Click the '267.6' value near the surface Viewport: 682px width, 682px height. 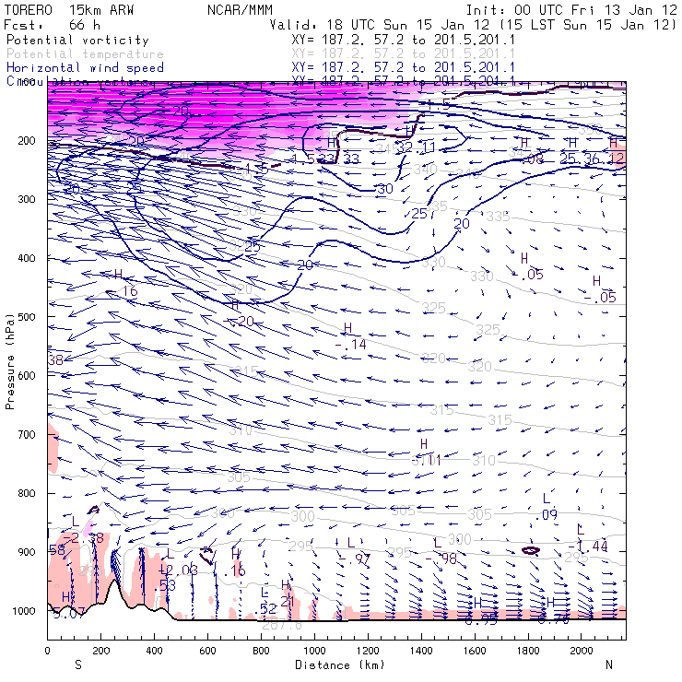click(282, 625)
